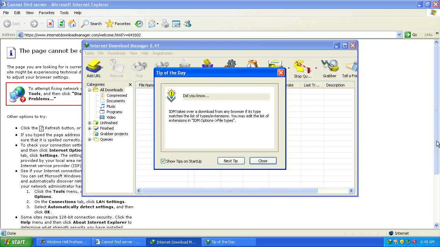Image resolution: width=440 pixels, height=247 pixels.
Task: Expand the Queues tree node
Action: (90, 139)
